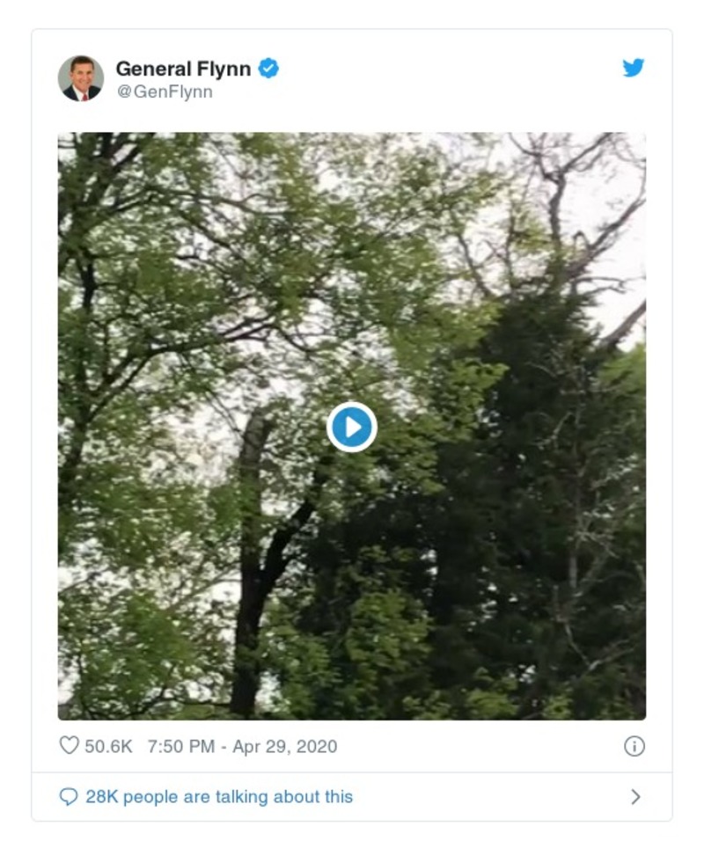Expand the conversation with the right chevron
This screenshot has width=704, height=863.
[635, 797]
